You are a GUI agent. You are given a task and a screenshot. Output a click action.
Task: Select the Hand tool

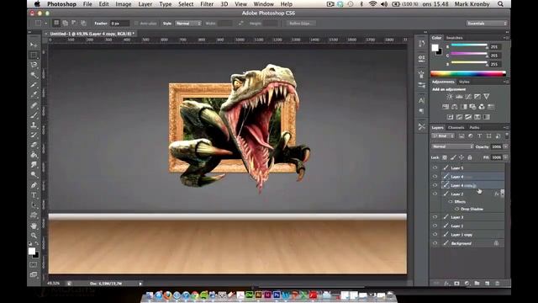click(34, 226)
